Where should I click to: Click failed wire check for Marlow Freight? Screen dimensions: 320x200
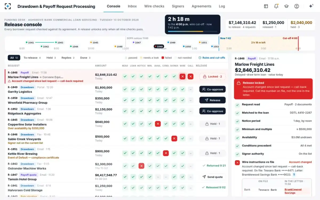[x=182, y=77]
